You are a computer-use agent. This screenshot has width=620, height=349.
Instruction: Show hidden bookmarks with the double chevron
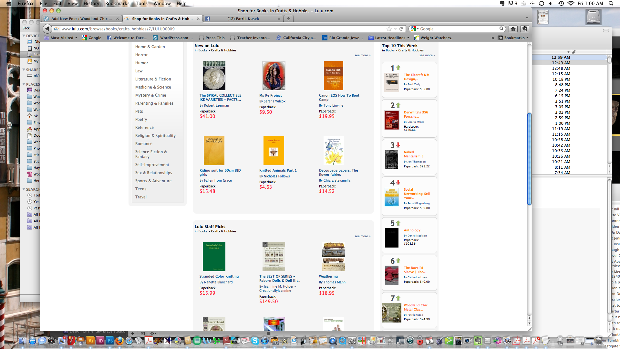point(493,38)
